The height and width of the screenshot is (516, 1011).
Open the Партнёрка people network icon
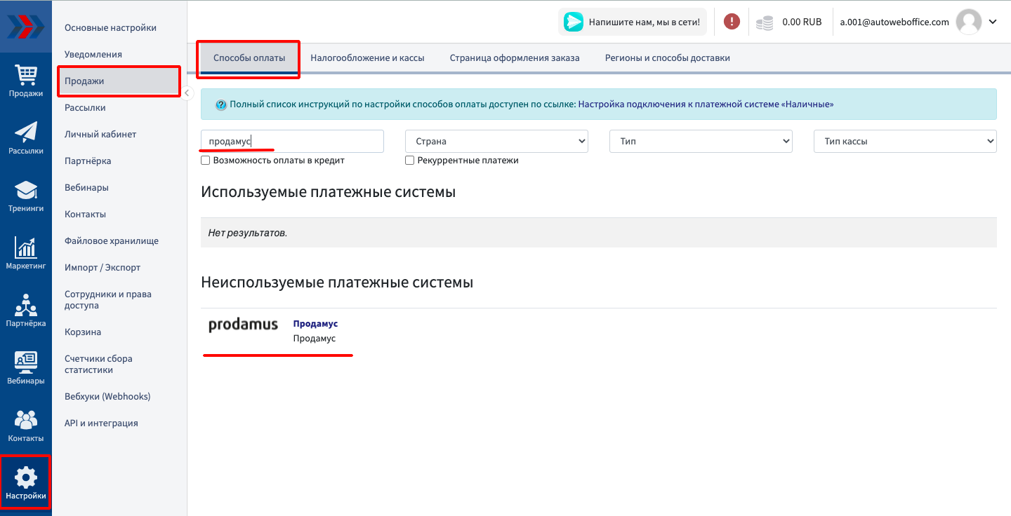[x=26, y=305]
